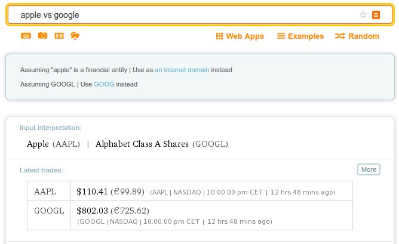The height and width of the screenshot is (244, 399).
Task: Open the extended keyboard icon
Action: click(x=26, y=36)
